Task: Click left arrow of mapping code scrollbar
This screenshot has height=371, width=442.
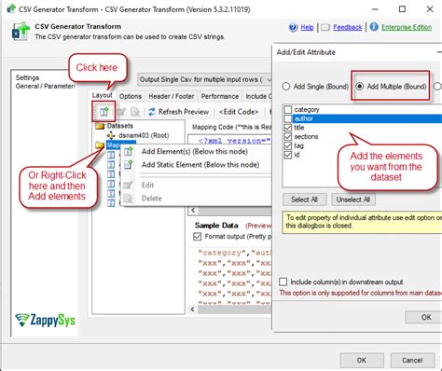Action: pyautogui.click(x=193, y=211)
